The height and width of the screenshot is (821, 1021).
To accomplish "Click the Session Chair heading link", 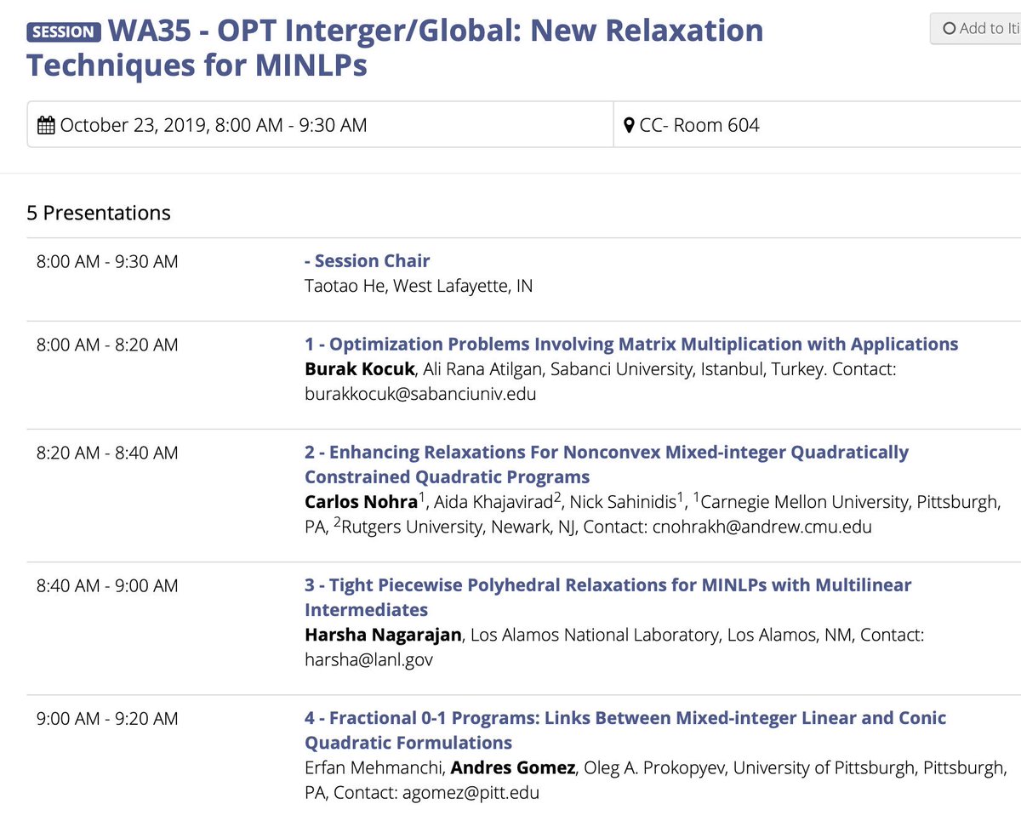I will 367,260.
